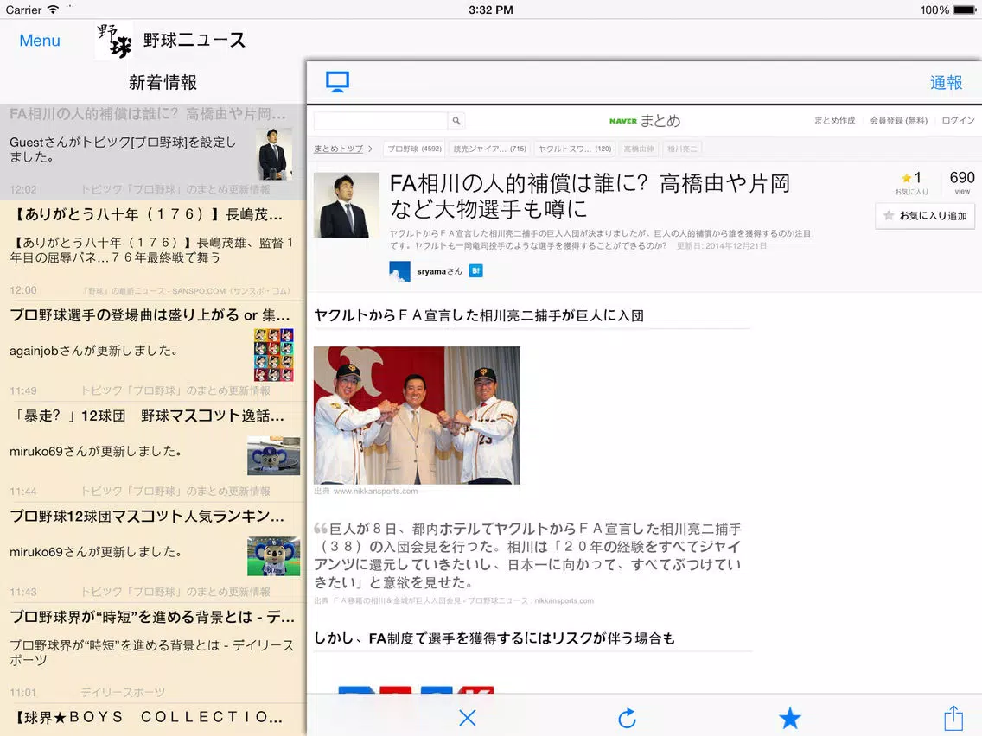Viewport: 982px width, 736px height.
Task: Click the battery status indicator
Action: point(964,10)
